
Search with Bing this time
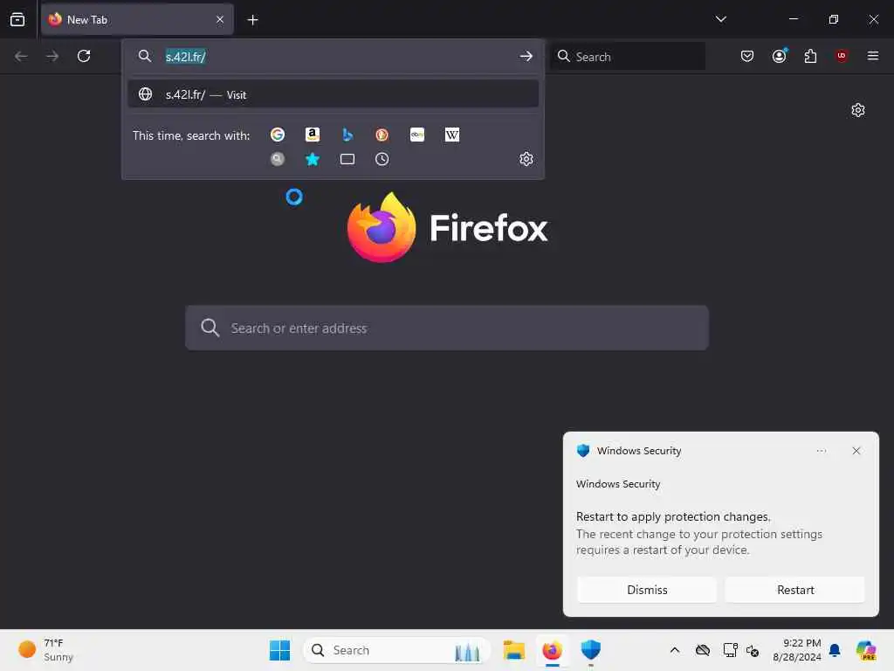[x=347, y=135]
